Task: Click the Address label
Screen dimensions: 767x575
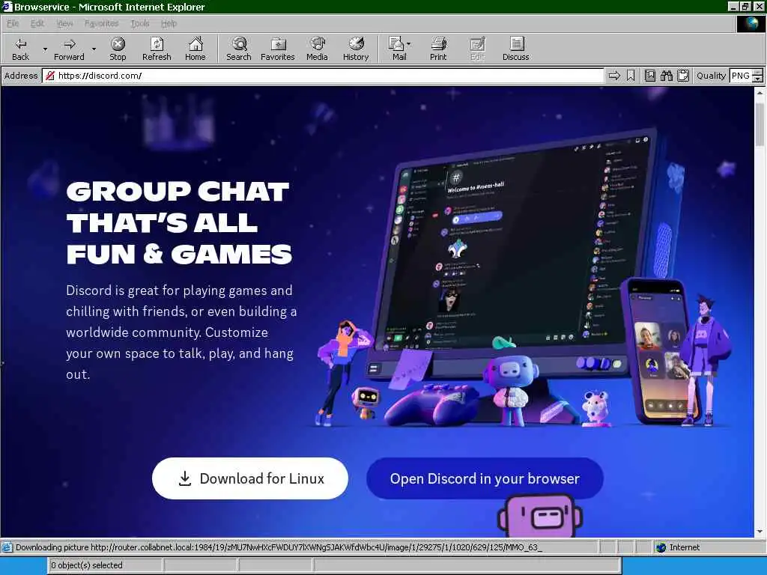Action: (21, 76)
